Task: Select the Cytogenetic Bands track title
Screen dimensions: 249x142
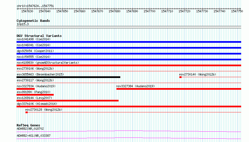Action: 33,21
